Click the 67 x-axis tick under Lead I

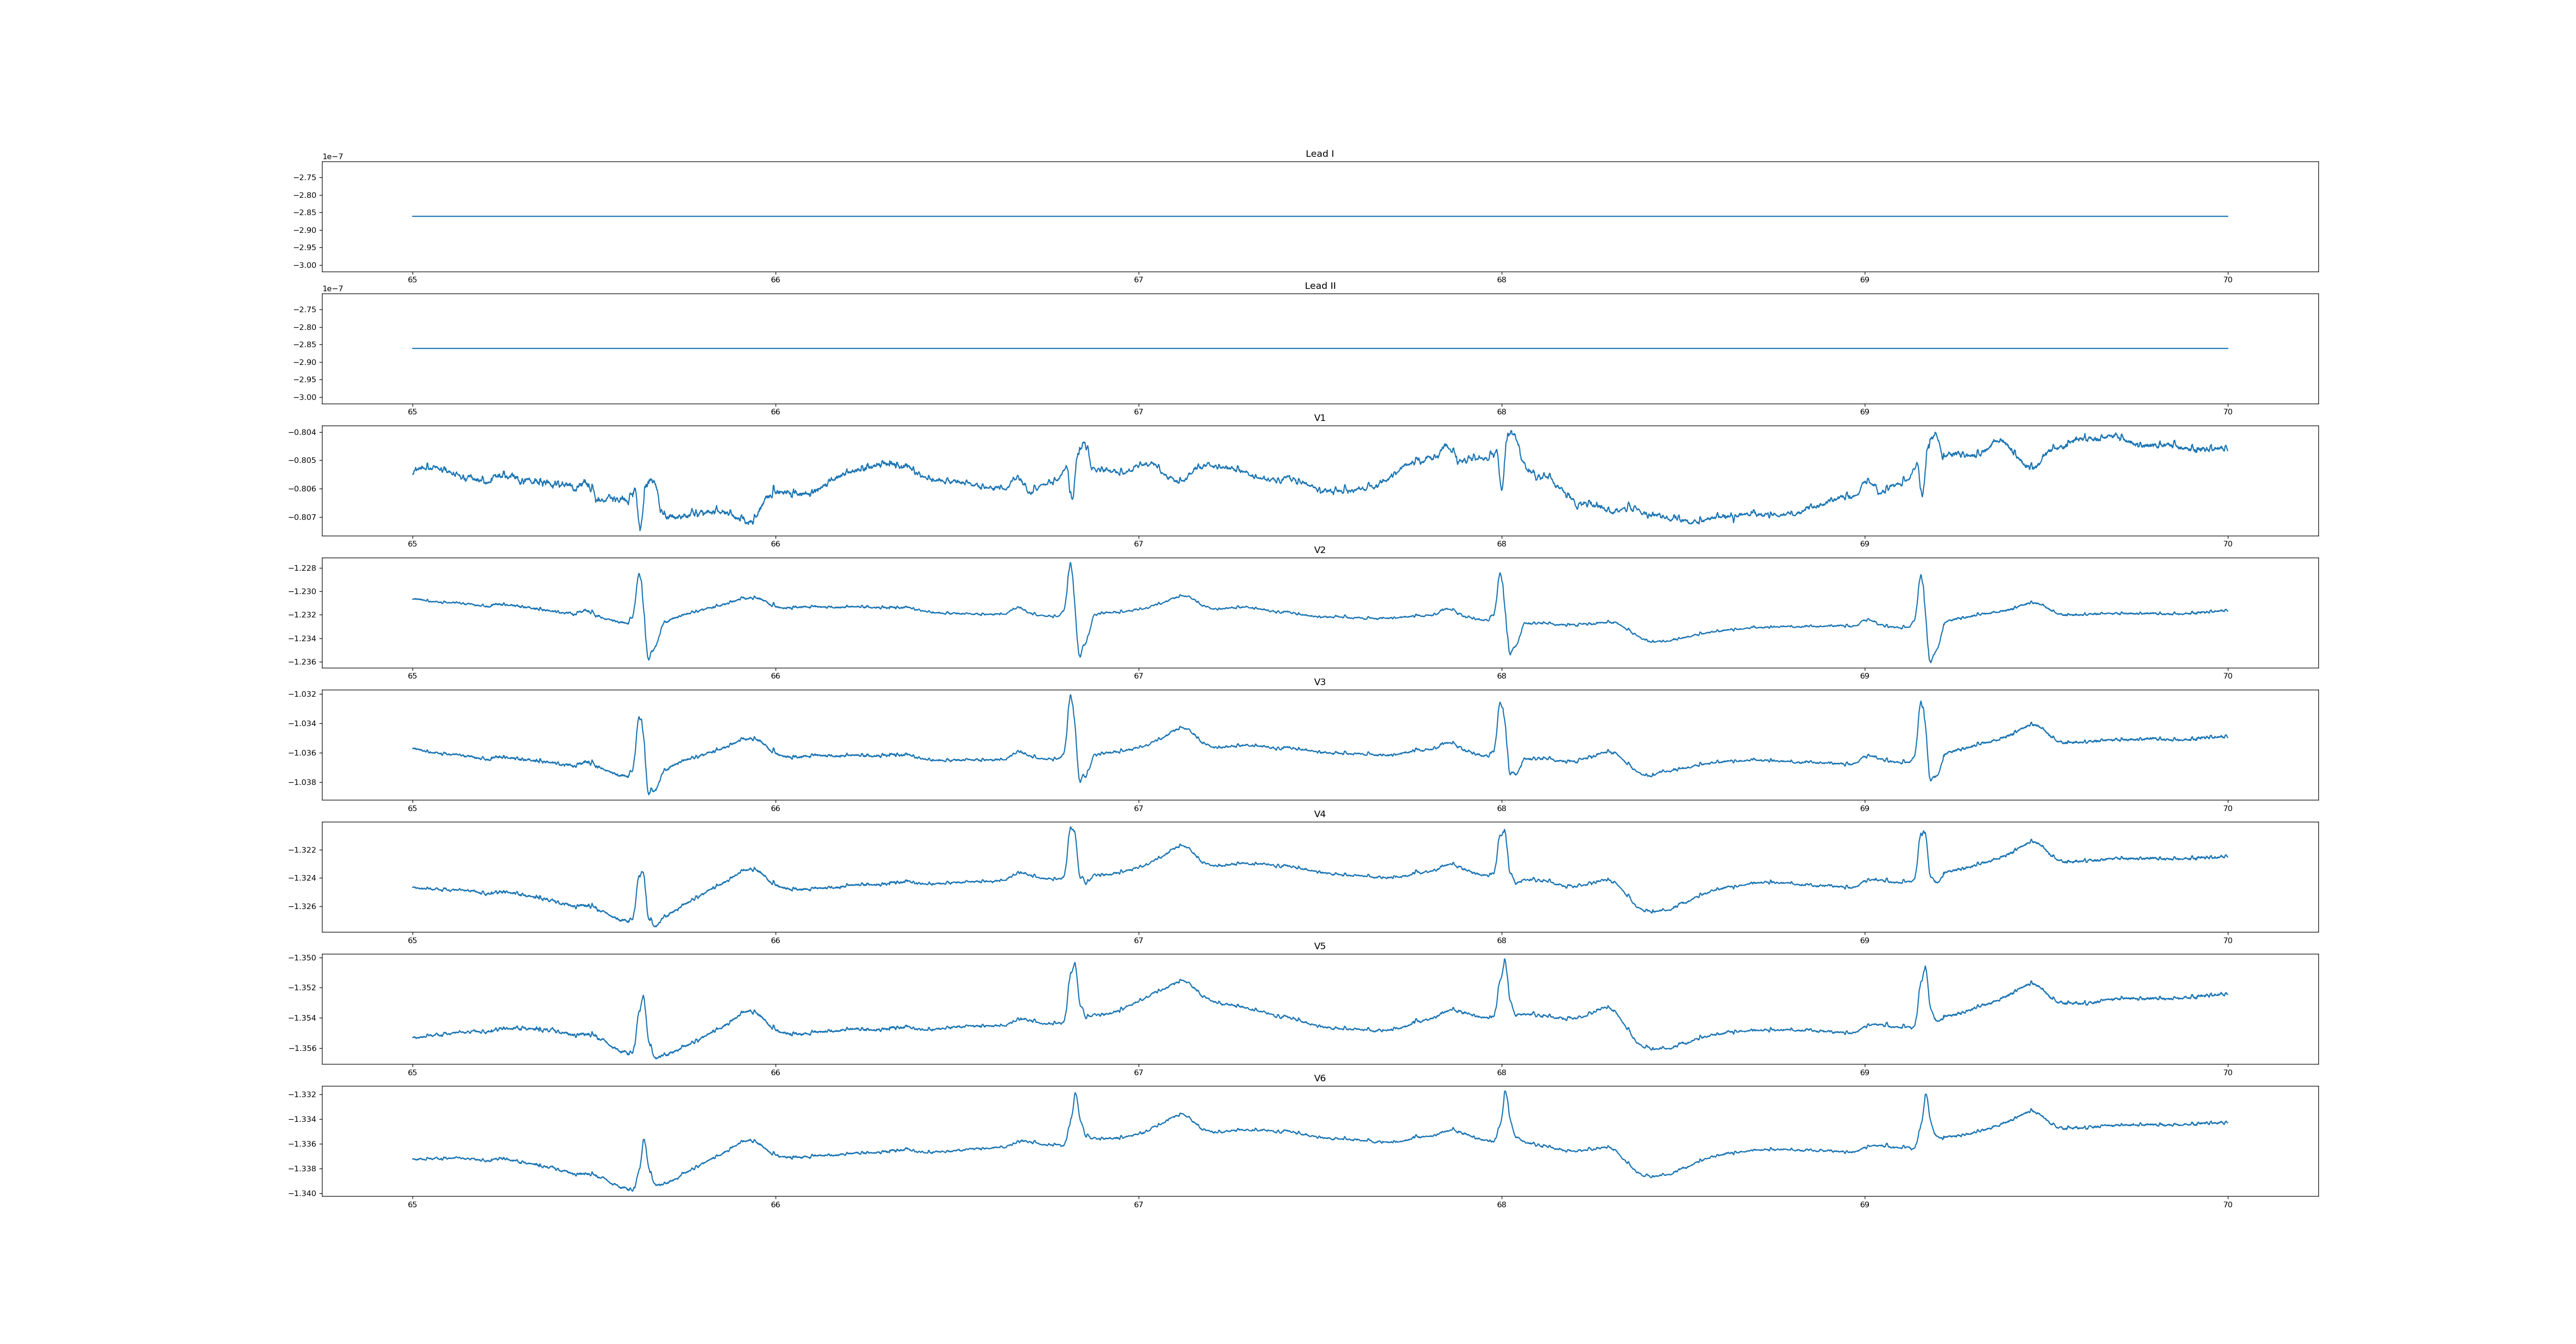click(1138, 280)
